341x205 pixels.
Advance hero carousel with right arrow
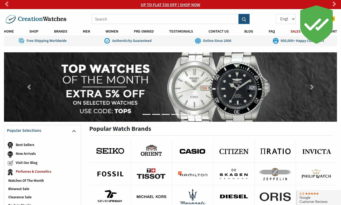tap(312, 87)
